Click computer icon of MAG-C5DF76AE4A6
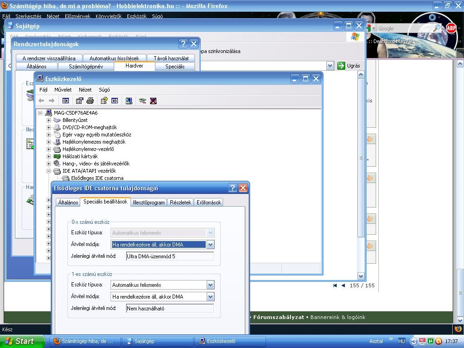The height and width of the screenshot is (348, 464). (48, 113)
